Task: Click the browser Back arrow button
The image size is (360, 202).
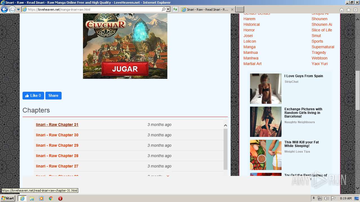Action: click(x=4, y=10)
